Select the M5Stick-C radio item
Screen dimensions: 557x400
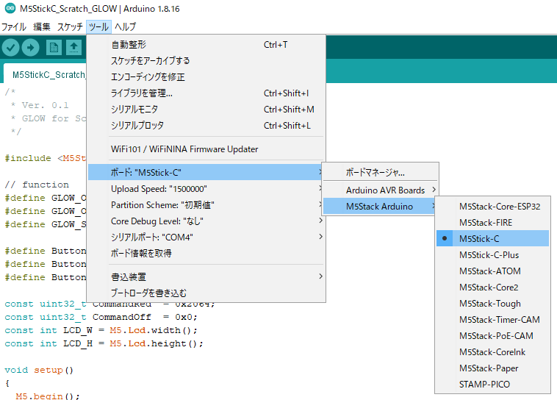(x=492, y=238)
